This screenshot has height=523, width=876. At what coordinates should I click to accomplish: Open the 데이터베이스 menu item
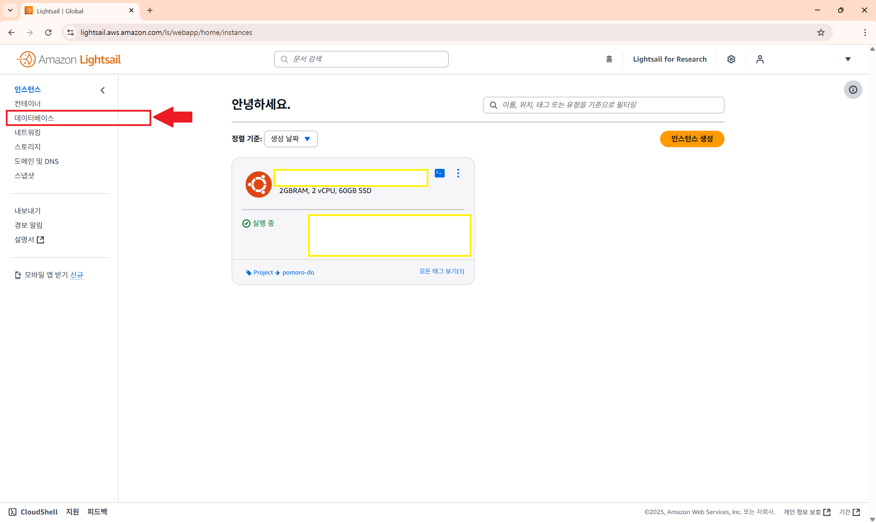coord(34,118)
